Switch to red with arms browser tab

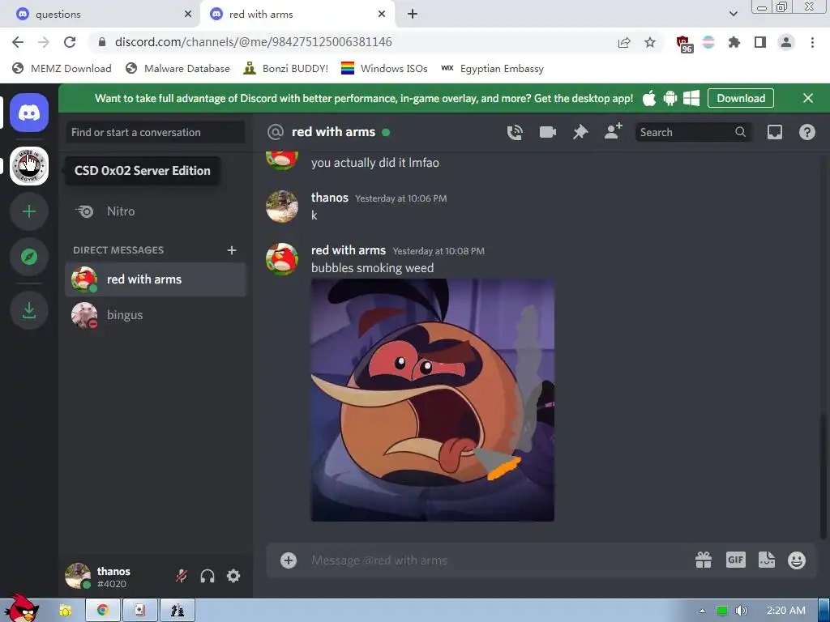point(297,15)
